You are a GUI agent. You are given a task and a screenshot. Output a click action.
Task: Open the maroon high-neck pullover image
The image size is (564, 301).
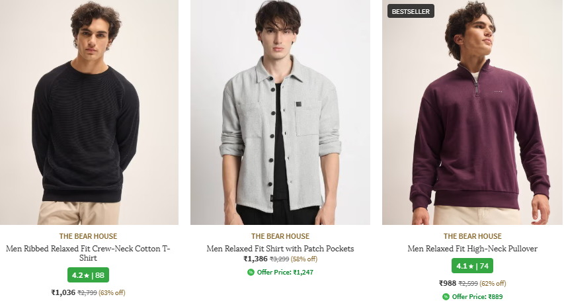472,112
